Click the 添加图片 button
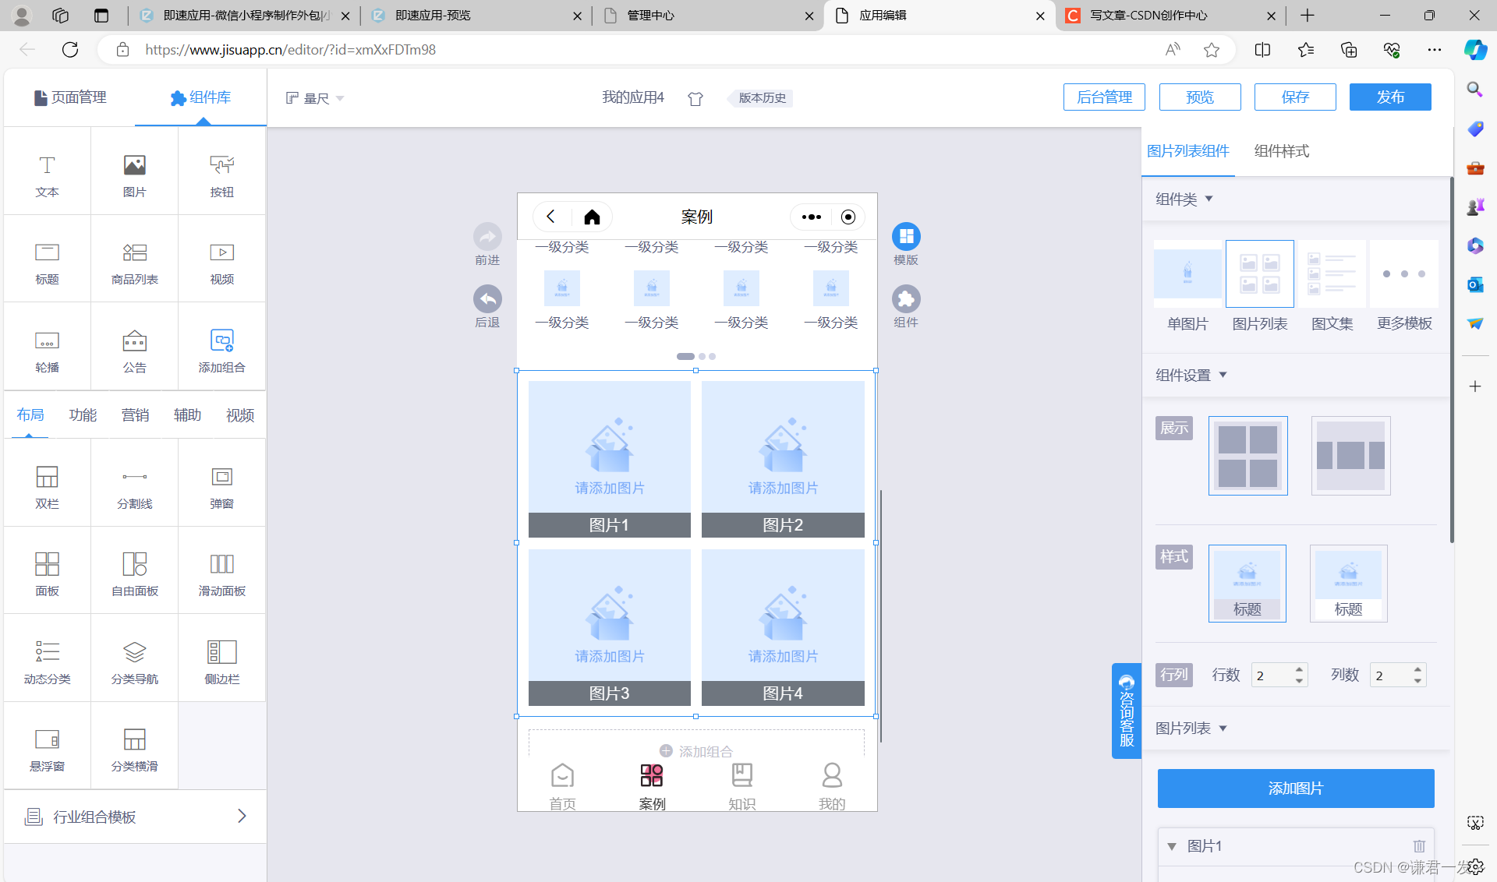 tap(1295, 789)
